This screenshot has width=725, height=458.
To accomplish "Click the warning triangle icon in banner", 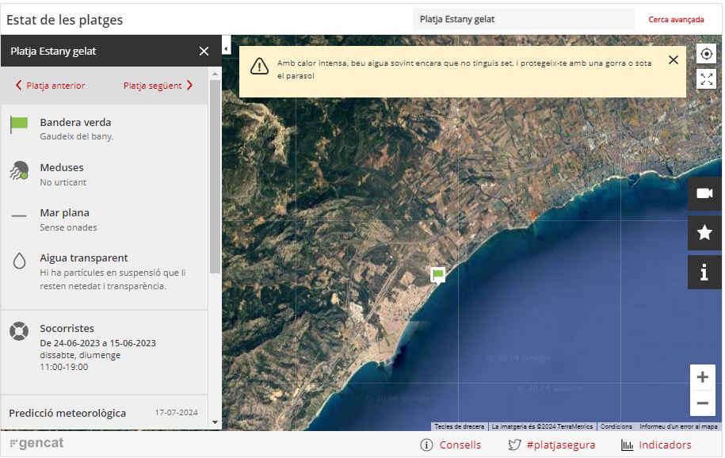I will [259, 66].
